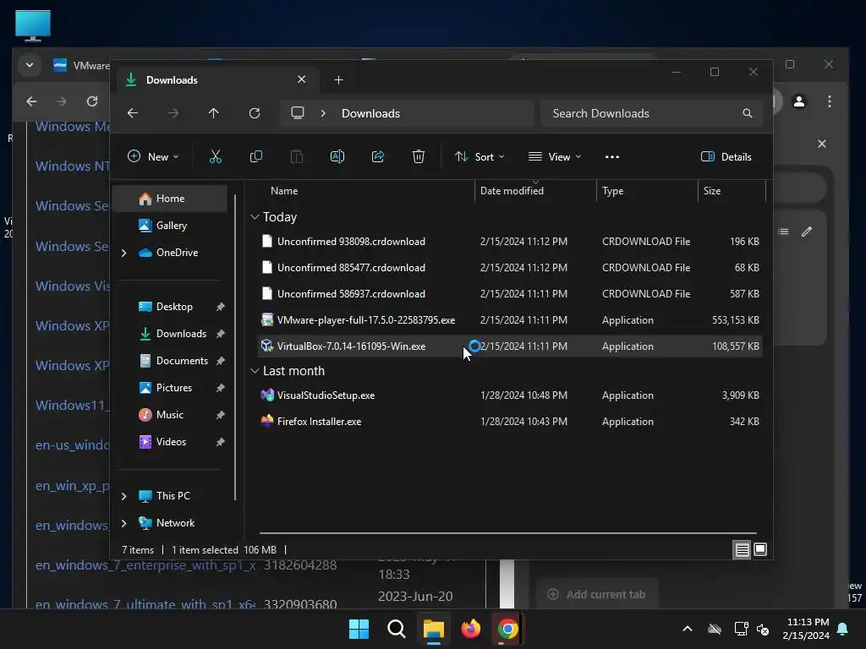Open the notifications bell

click(843, 629)
